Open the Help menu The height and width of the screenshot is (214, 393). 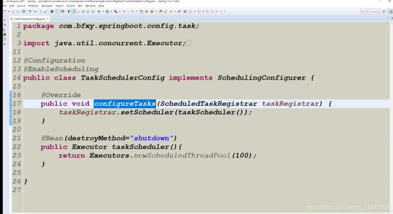[x=101, y=6]
